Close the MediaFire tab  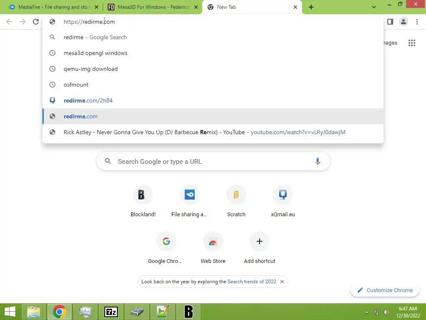tap(97, 7)
